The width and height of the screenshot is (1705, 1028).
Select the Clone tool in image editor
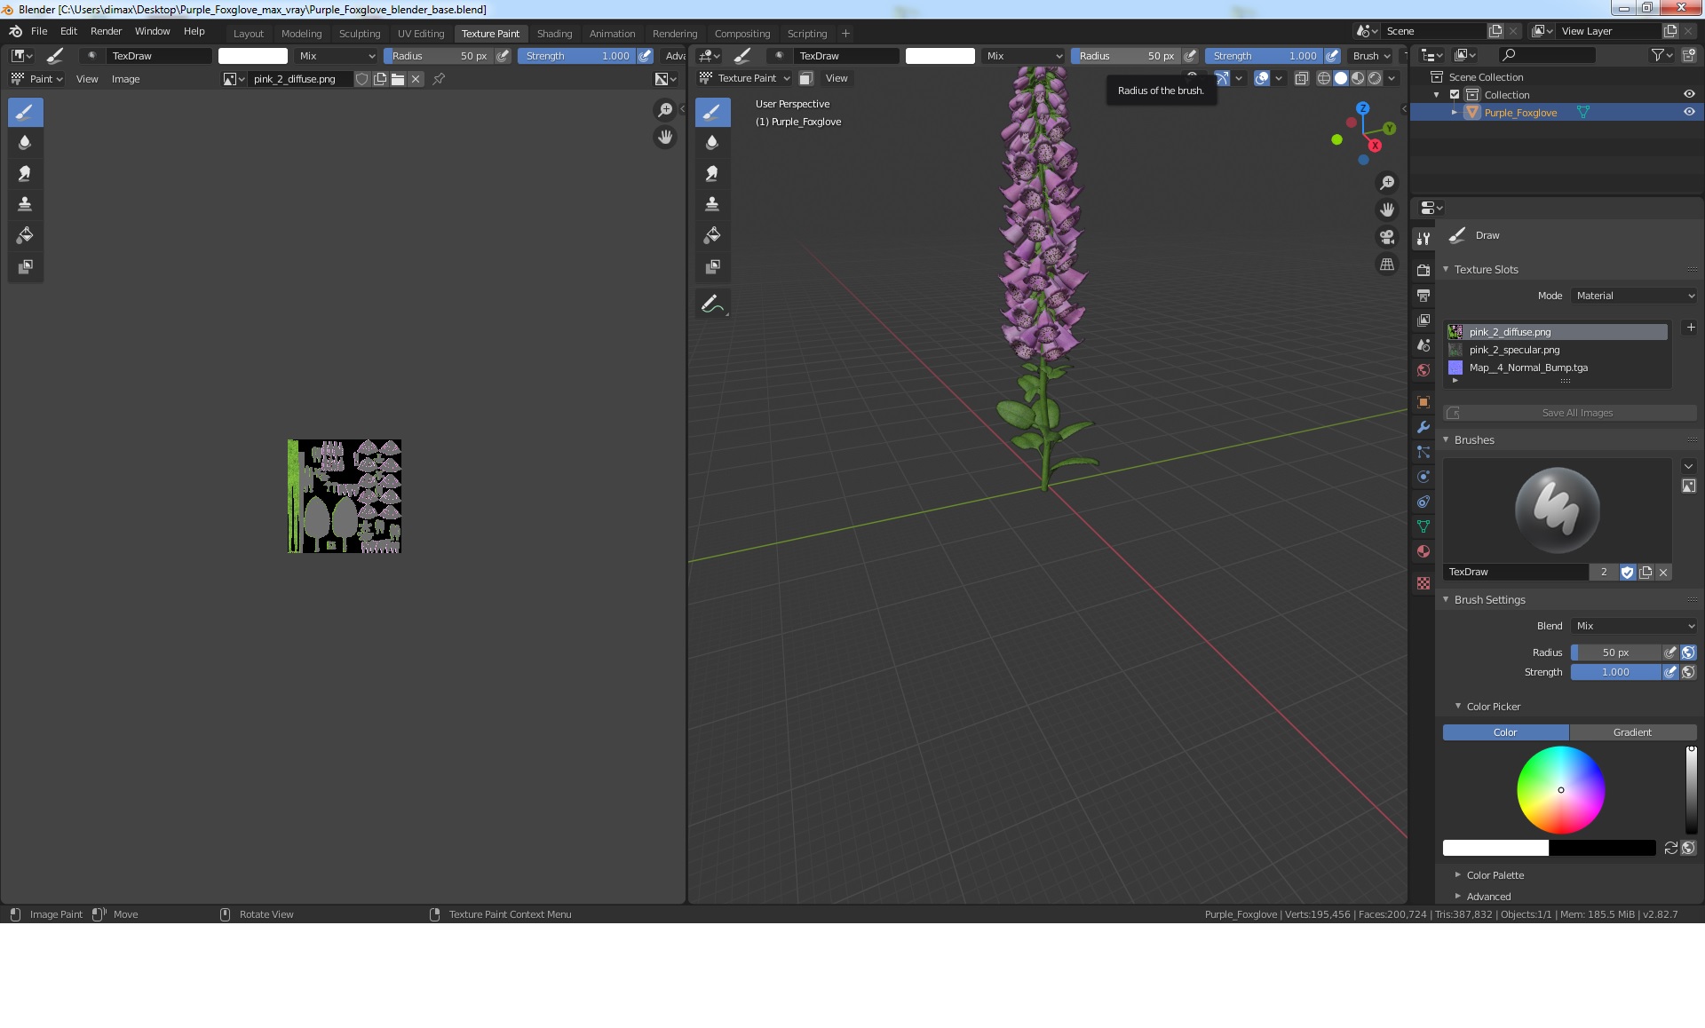click(25, 204)
